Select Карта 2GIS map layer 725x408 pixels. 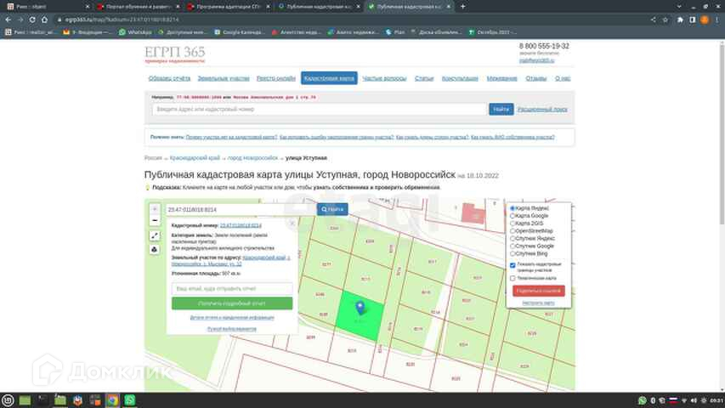513,224
